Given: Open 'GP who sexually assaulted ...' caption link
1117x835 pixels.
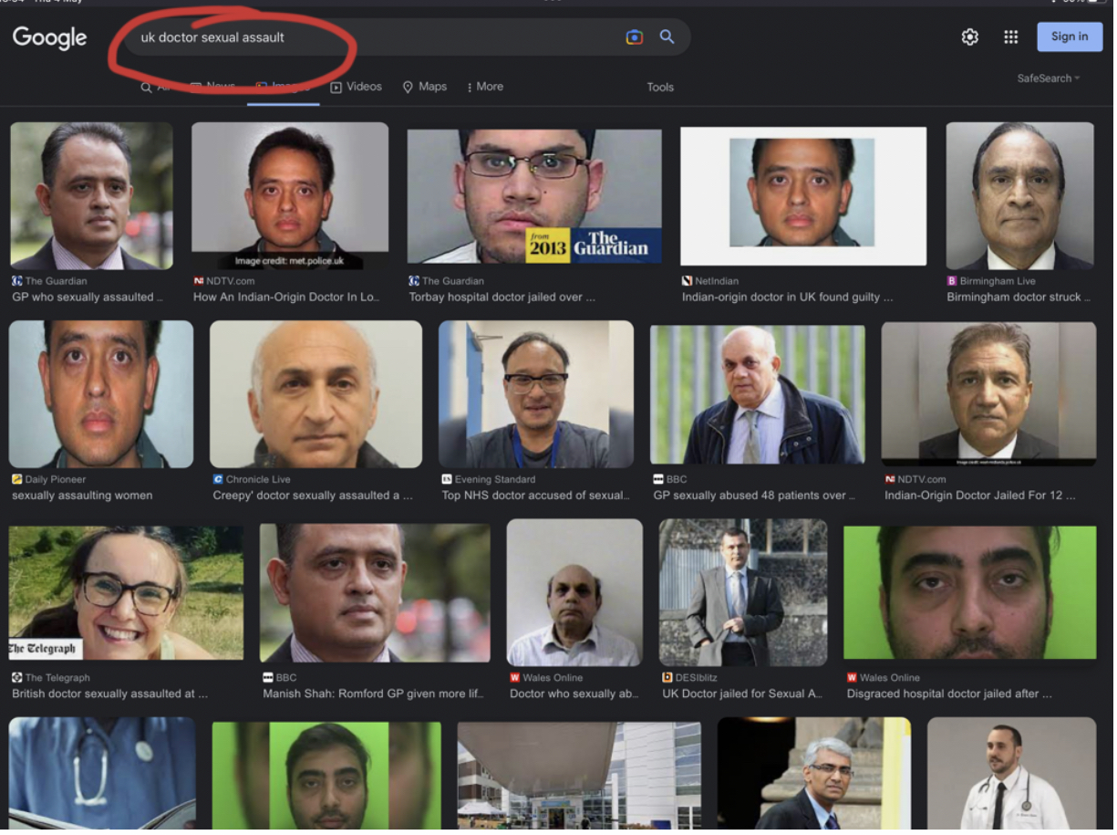Looking at the screenshot, I should (88, 297).
